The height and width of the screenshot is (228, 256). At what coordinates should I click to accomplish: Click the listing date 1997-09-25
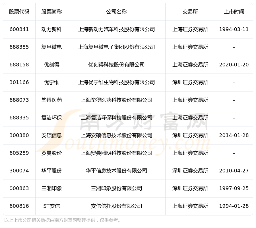(234, 188)
